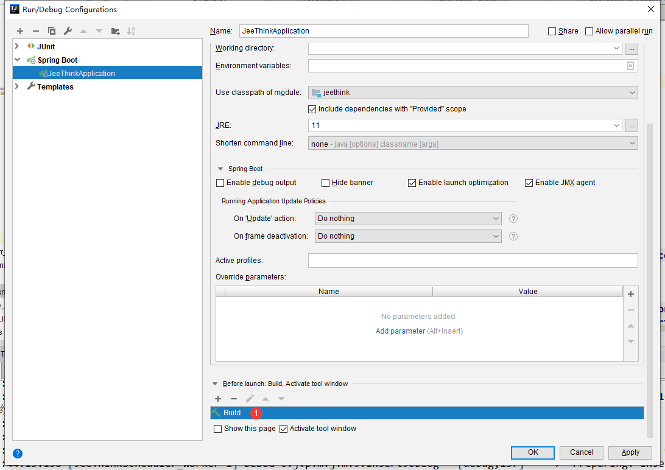Image resolution: width=665 pixels, height=470 pixels.
Task: Open edit templates wrench icon
Action: (68, 31)
